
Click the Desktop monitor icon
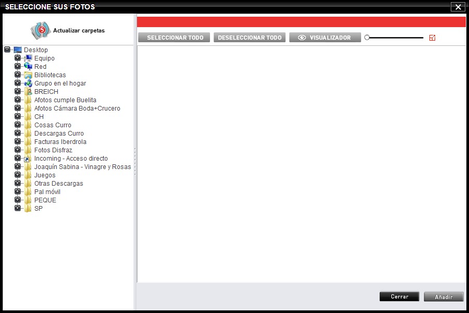tap(18, 50)
